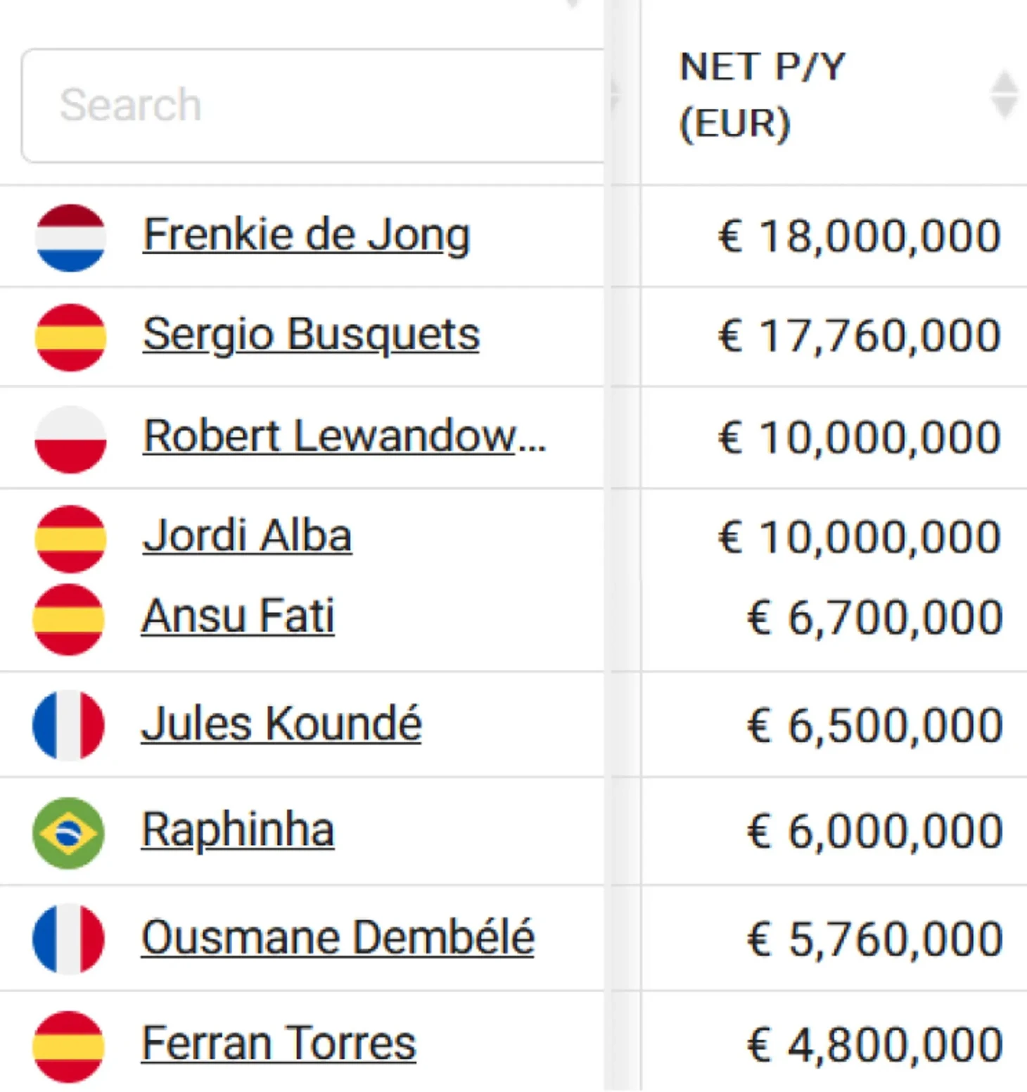Click the Spain flag beside Ferran Torres
The height and width of the screenshot is (1092, 1027).
click(x=68, y=1046)
